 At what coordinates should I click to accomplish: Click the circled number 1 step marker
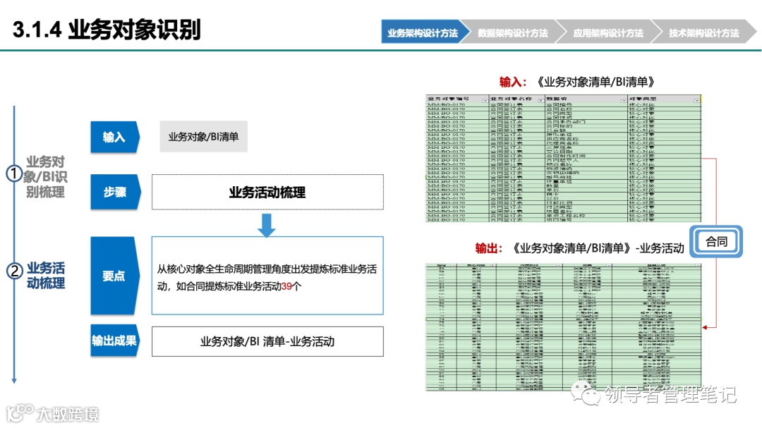[14, 173]
